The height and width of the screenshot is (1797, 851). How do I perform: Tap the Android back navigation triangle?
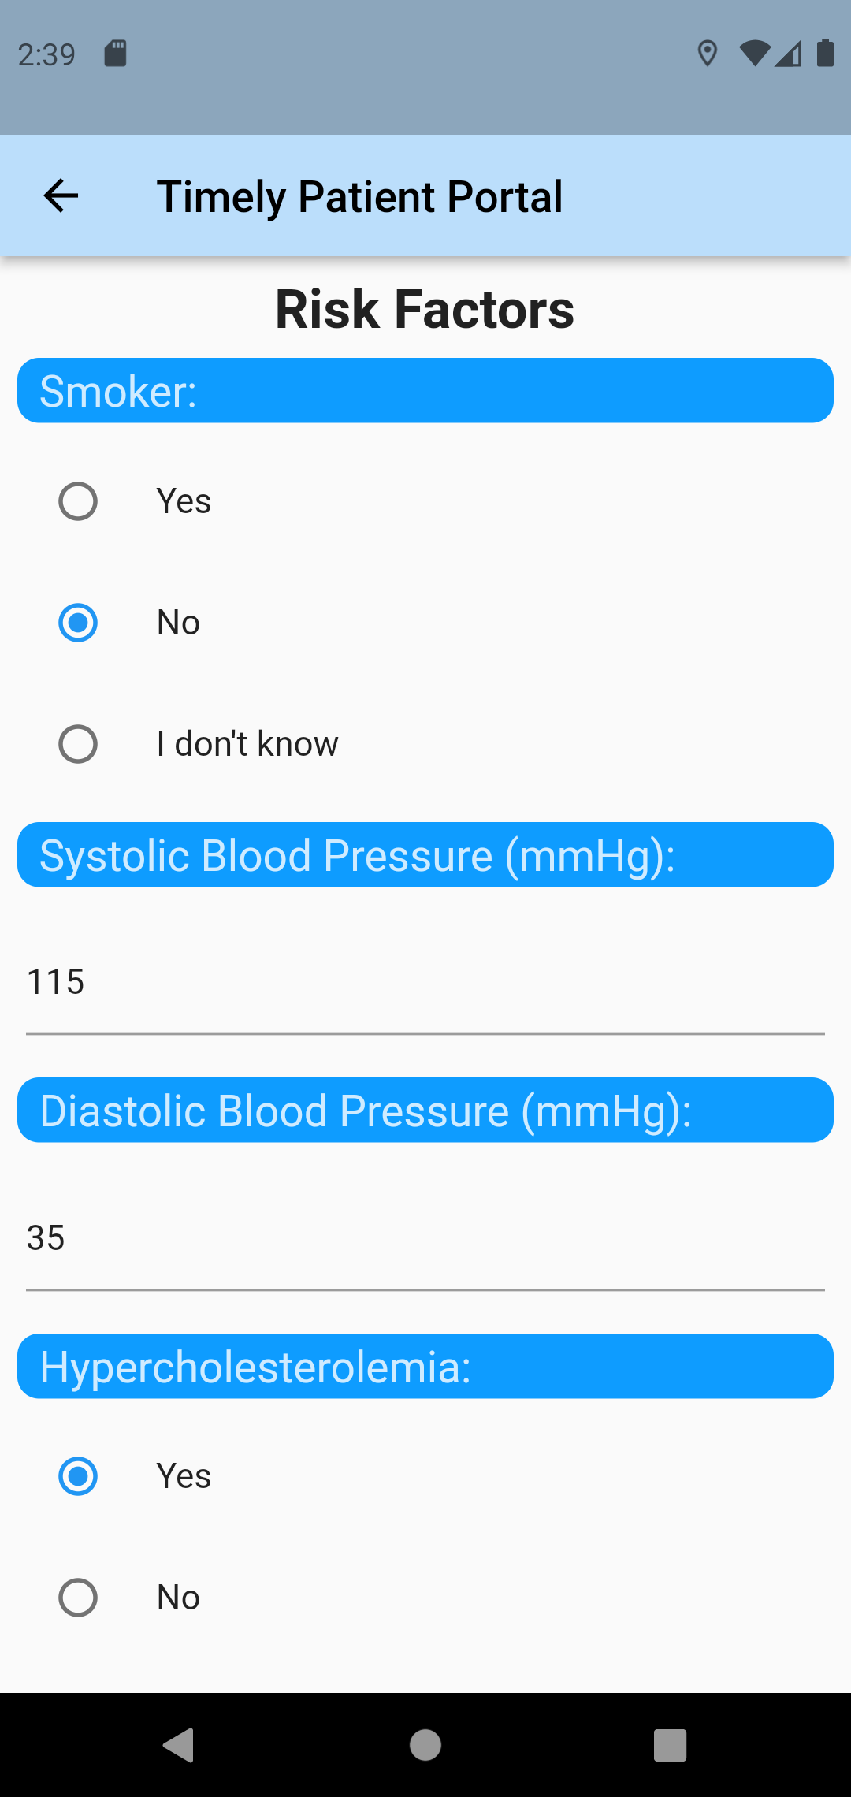click(x=179, y=1744)
